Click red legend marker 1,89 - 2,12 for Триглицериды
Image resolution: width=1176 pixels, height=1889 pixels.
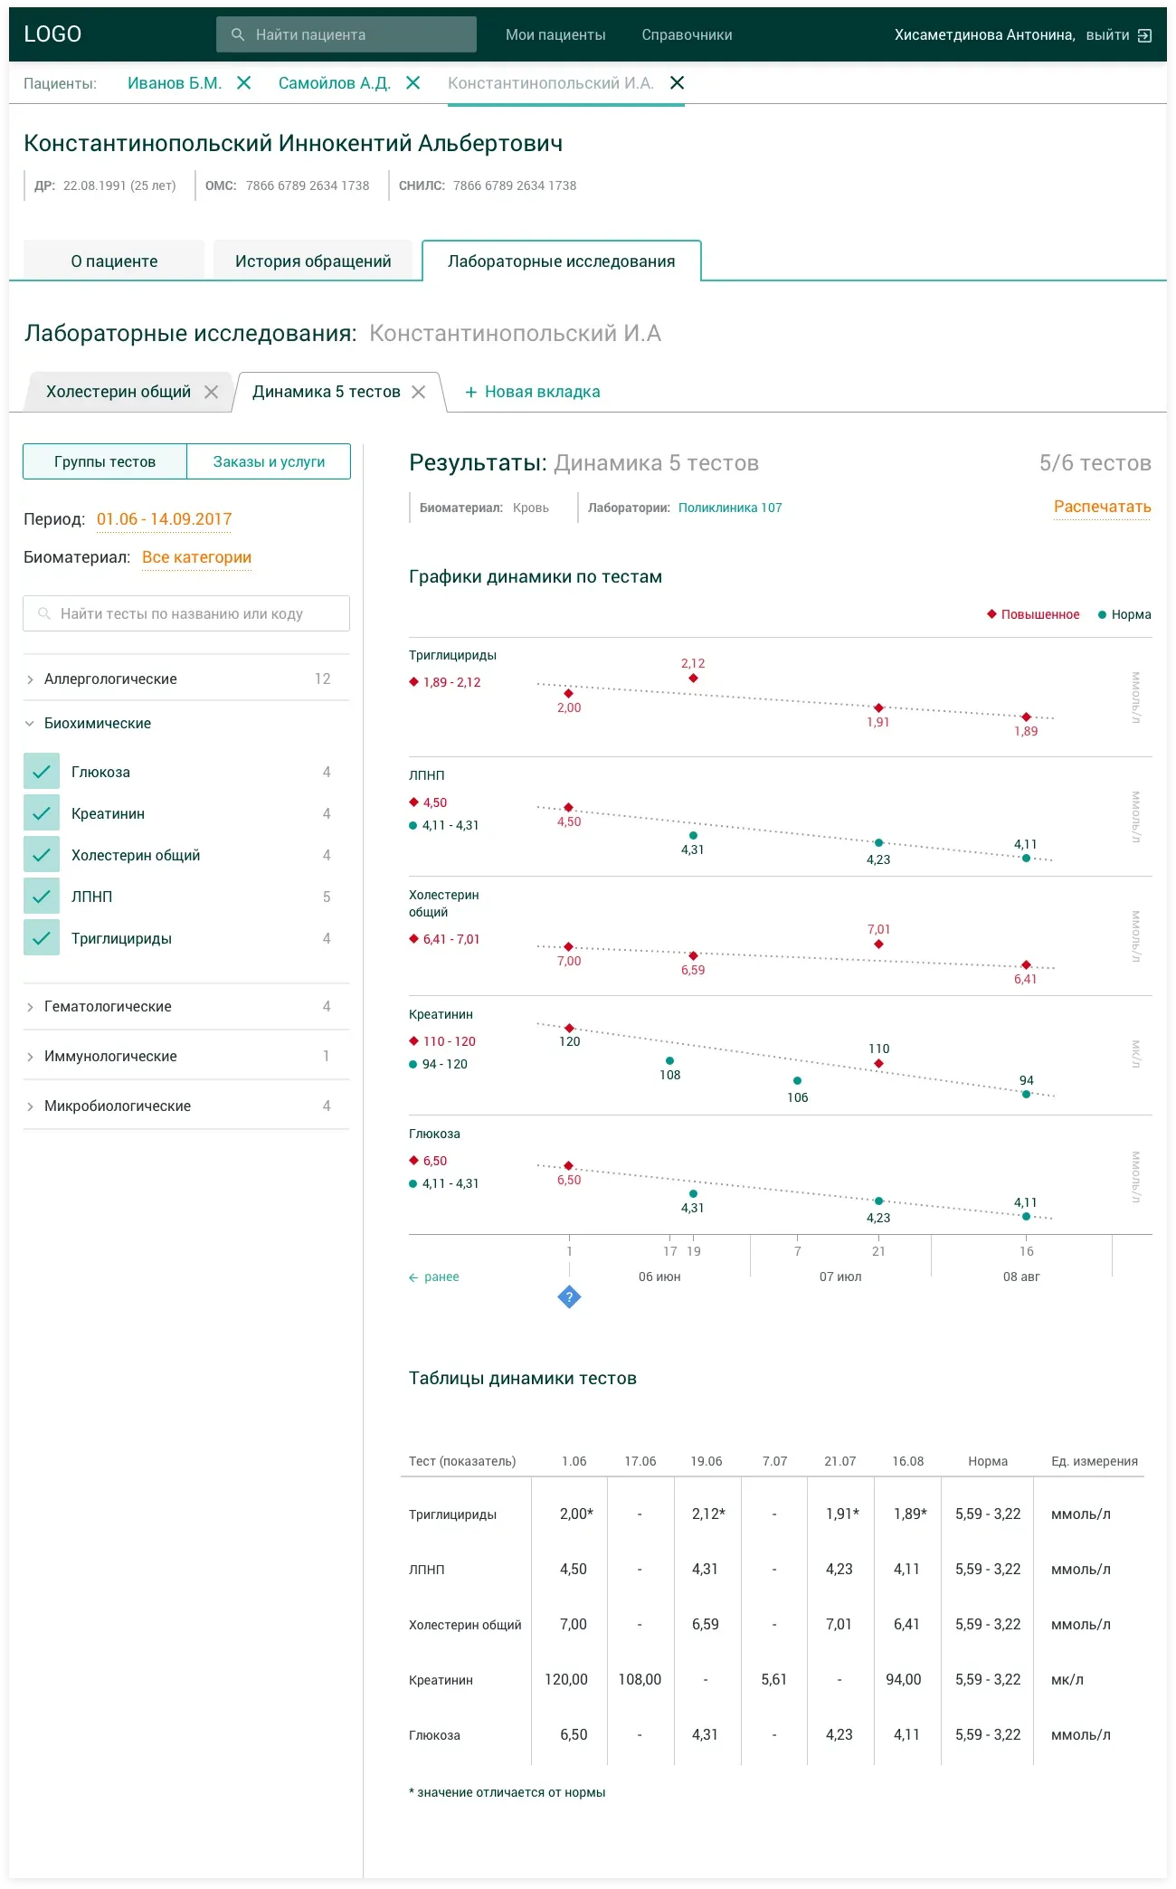[413, 682]
